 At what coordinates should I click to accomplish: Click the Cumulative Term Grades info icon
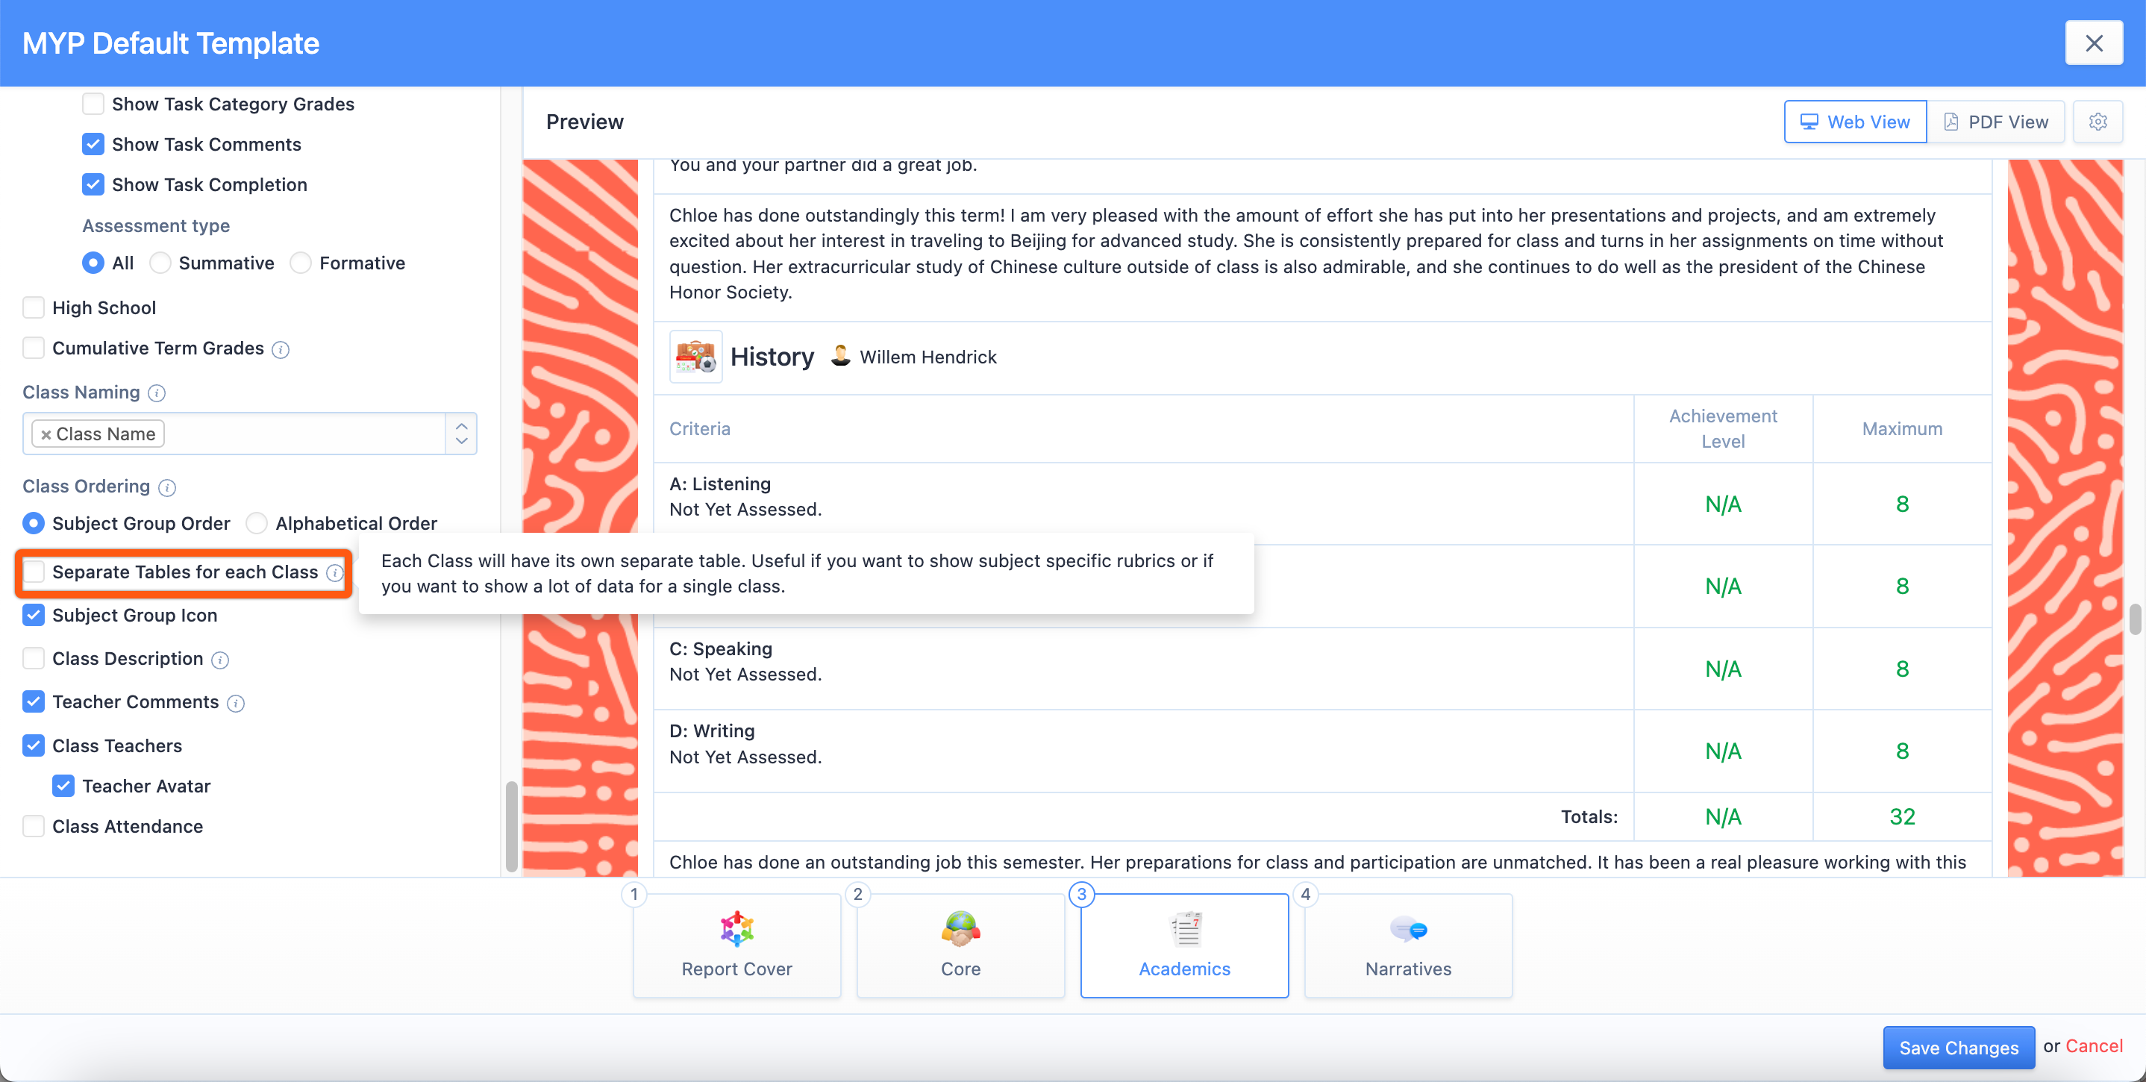coord(281,350)
